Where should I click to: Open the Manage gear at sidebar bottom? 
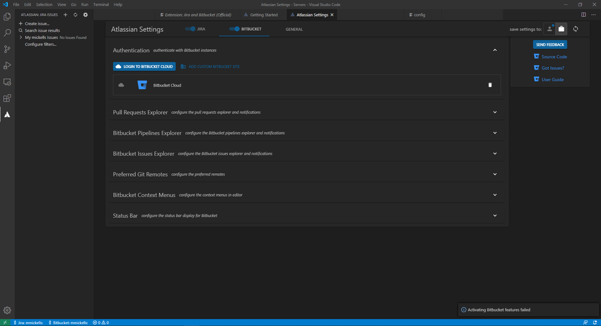coord(7,310)
